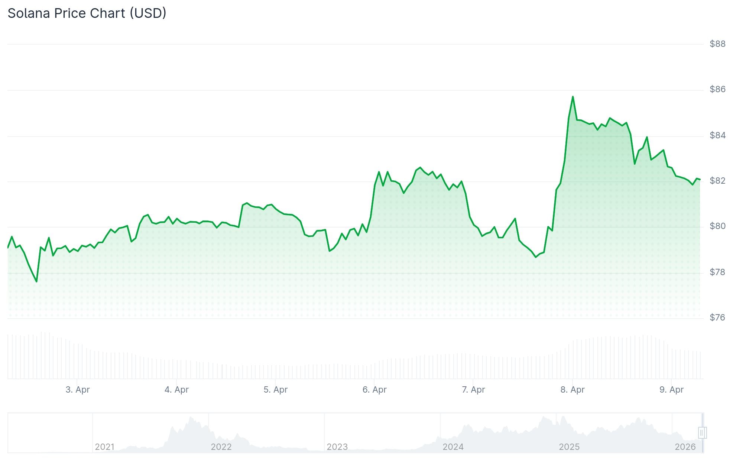The height and width of the screenshot is (464, 733).
Task: Click the $88 price axis label
Action: pos(717,44)
